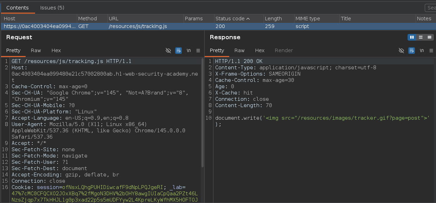Sort table by Status code column

(x=232, y=19)
